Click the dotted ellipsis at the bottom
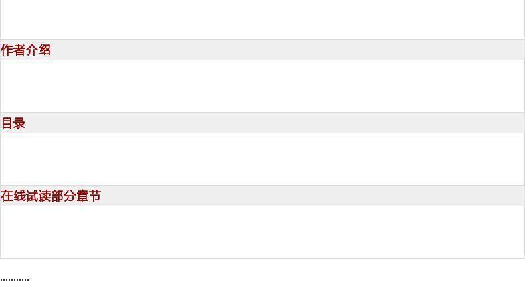 click(15, 279)
